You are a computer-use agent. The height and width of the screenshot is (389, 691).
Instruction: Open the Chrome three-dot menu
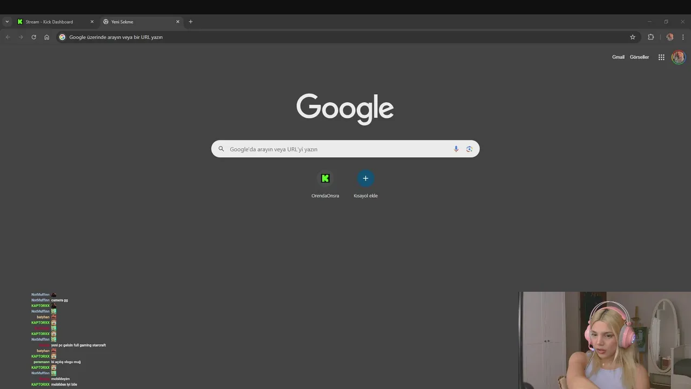point(683,37)
